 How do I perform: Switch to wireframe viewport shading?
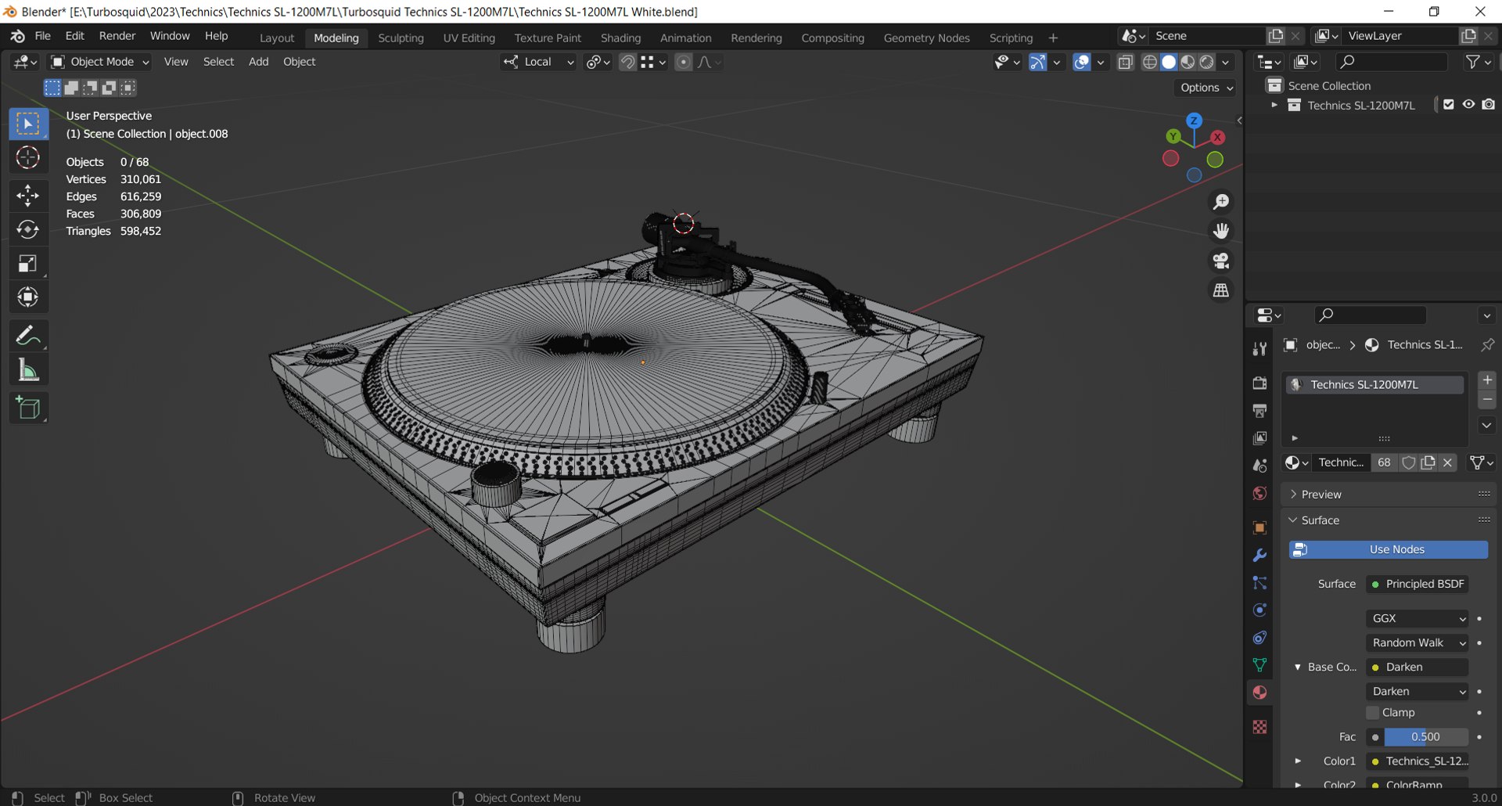(x=1149, y=63)
